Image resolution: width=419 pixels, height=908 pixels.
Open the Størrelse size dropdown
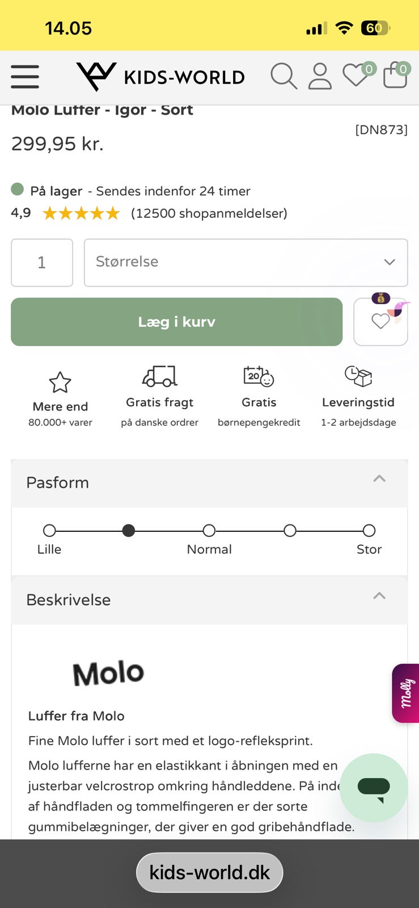tap(246, 262)
